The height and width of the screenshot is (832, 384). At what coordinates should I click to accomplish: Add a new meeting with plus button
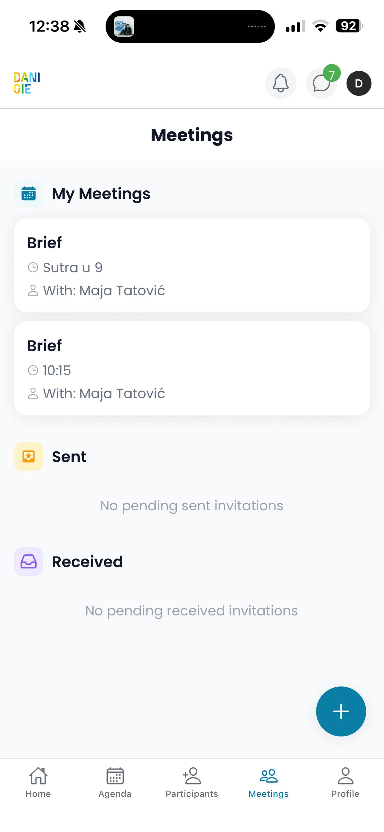click(x=341, y=711)
